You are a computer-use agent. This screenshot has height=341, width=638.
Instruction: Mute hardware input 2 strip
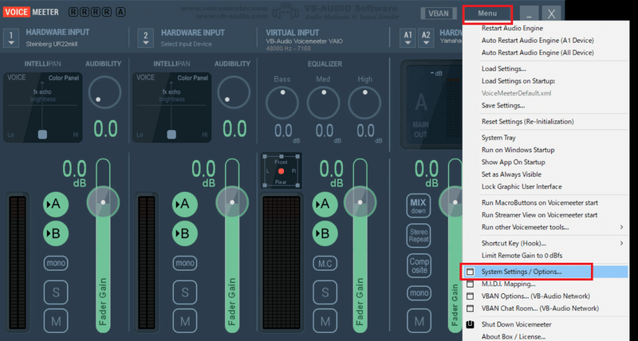coord(185,321)
